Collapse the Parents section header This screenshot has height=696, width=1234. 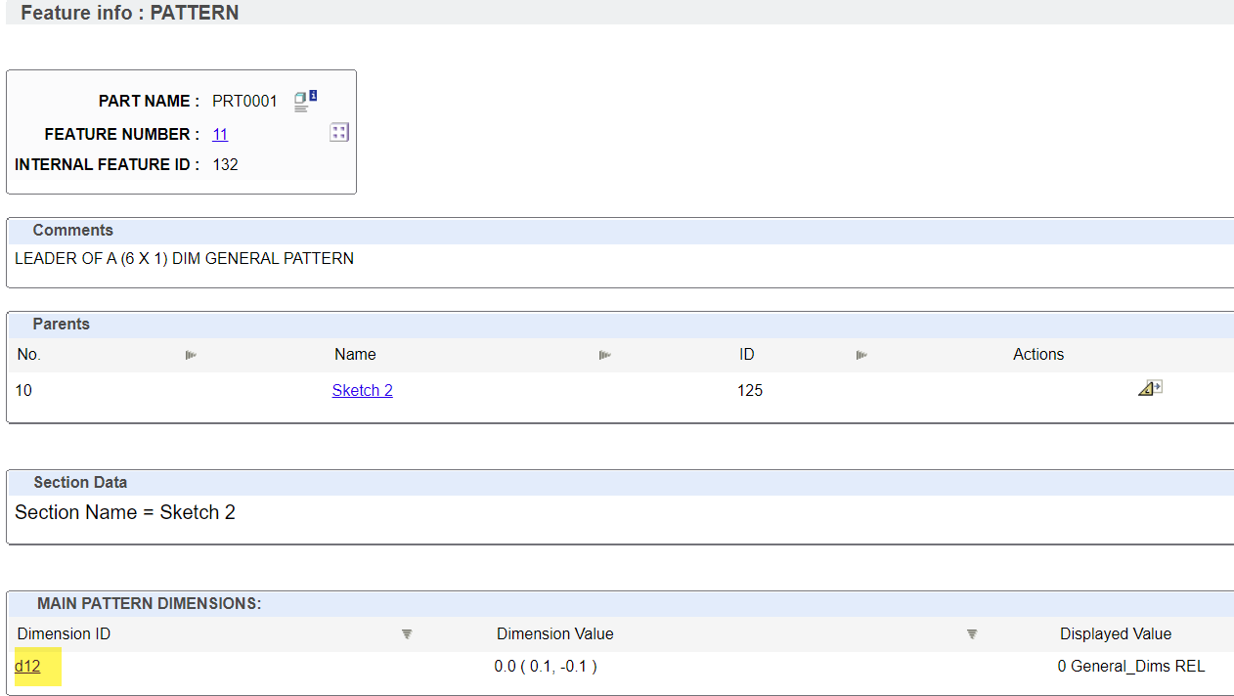tap(61, 325)
